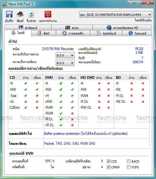Screen dimensions: 156x179
Task: Click the CD +G read red cross
Action: pos(26,102)
